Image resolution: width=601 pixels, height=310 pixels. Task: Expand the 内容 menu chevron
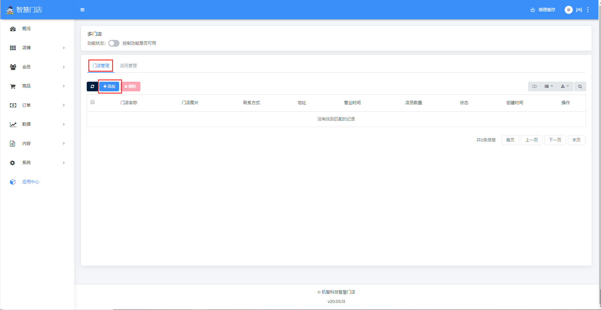[x=64, y=143]
